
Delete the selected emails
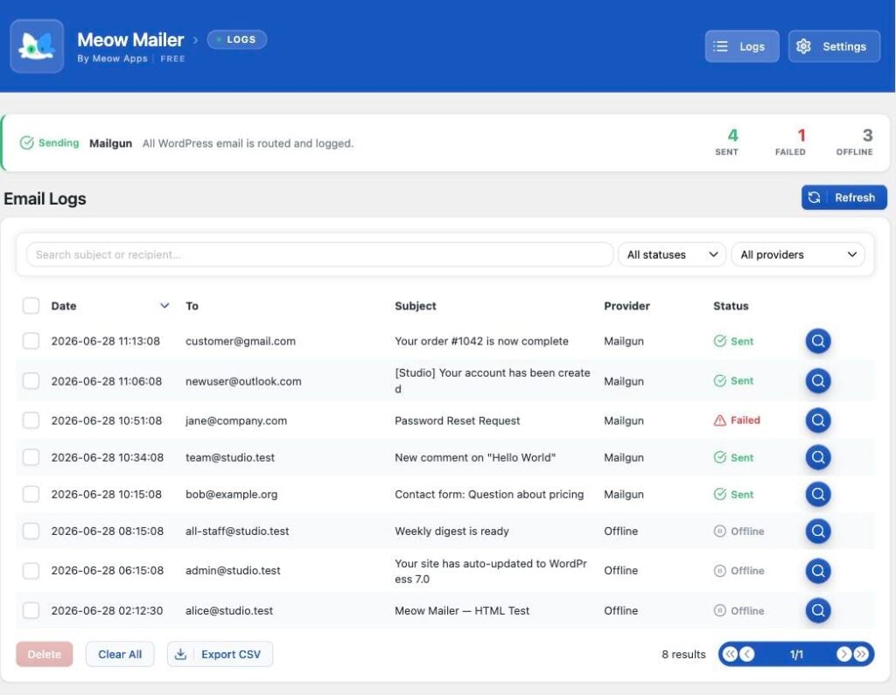point(45,654)
